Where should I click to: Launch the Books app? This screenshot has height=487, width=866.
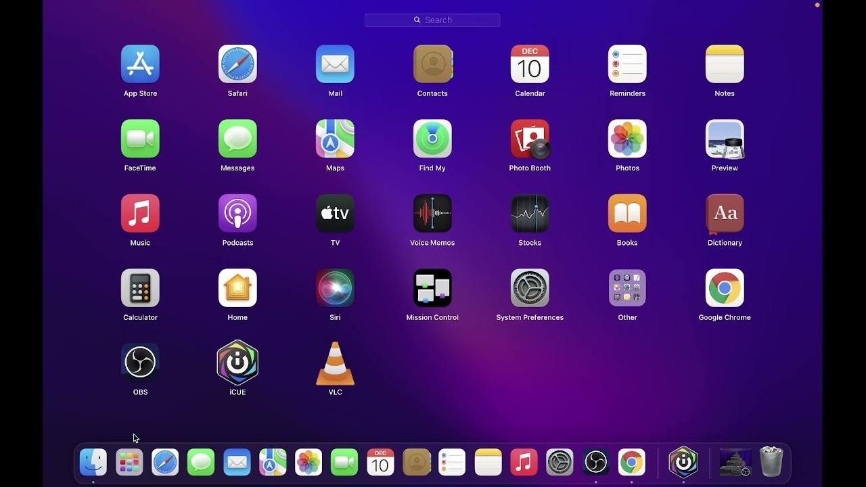[627, 213]
